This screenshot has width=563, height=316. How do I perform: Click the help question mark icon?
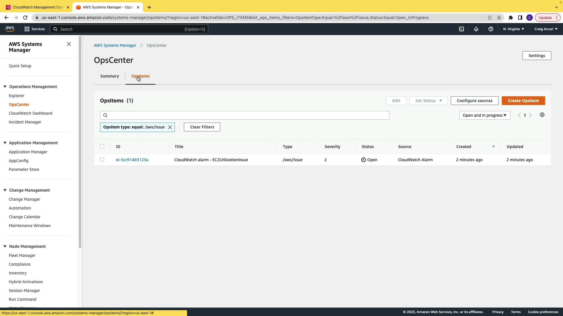pyautogui.click(x=491, y=29)
